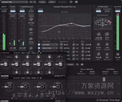Click the Gain Reduction meter display
Screen dimensions: 122x102
[x=103, y=23]
